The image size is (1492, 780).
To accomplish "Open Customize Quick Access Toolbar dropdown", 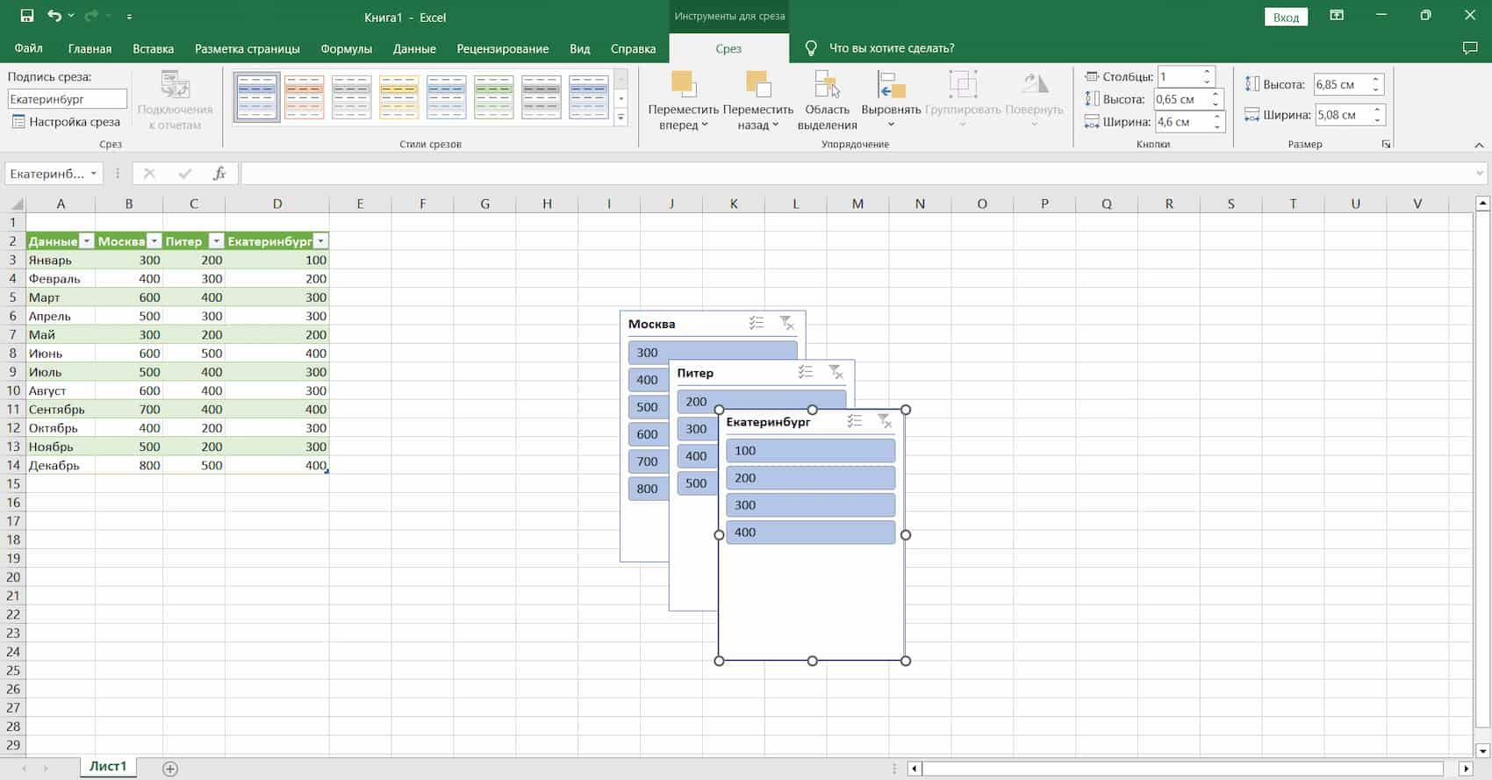I will (130, 17).
